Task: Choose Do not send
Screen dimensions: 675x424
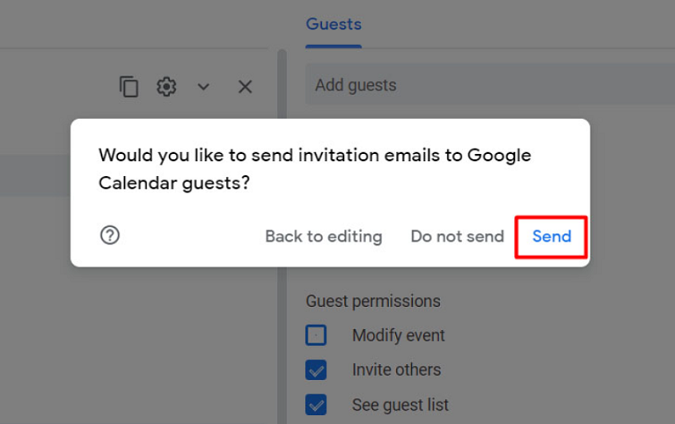Action: (457, 236)
